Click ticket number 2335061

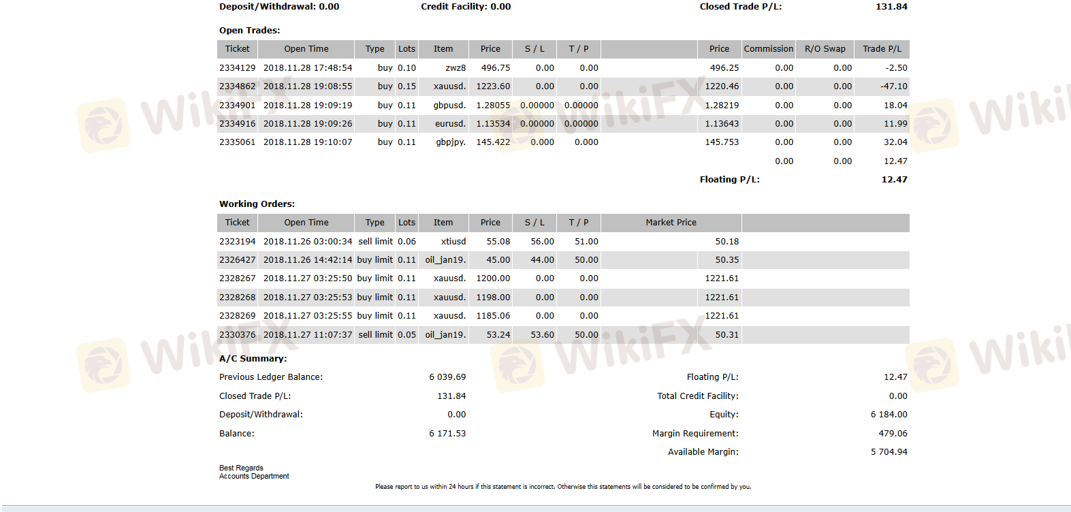[237, 142]
